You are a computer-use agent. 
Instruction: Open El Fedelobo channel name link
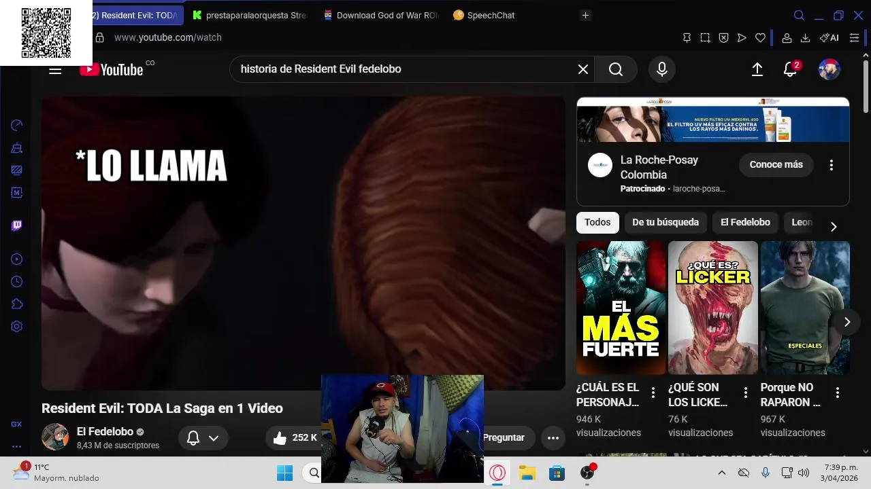click(x=105, y=431)
